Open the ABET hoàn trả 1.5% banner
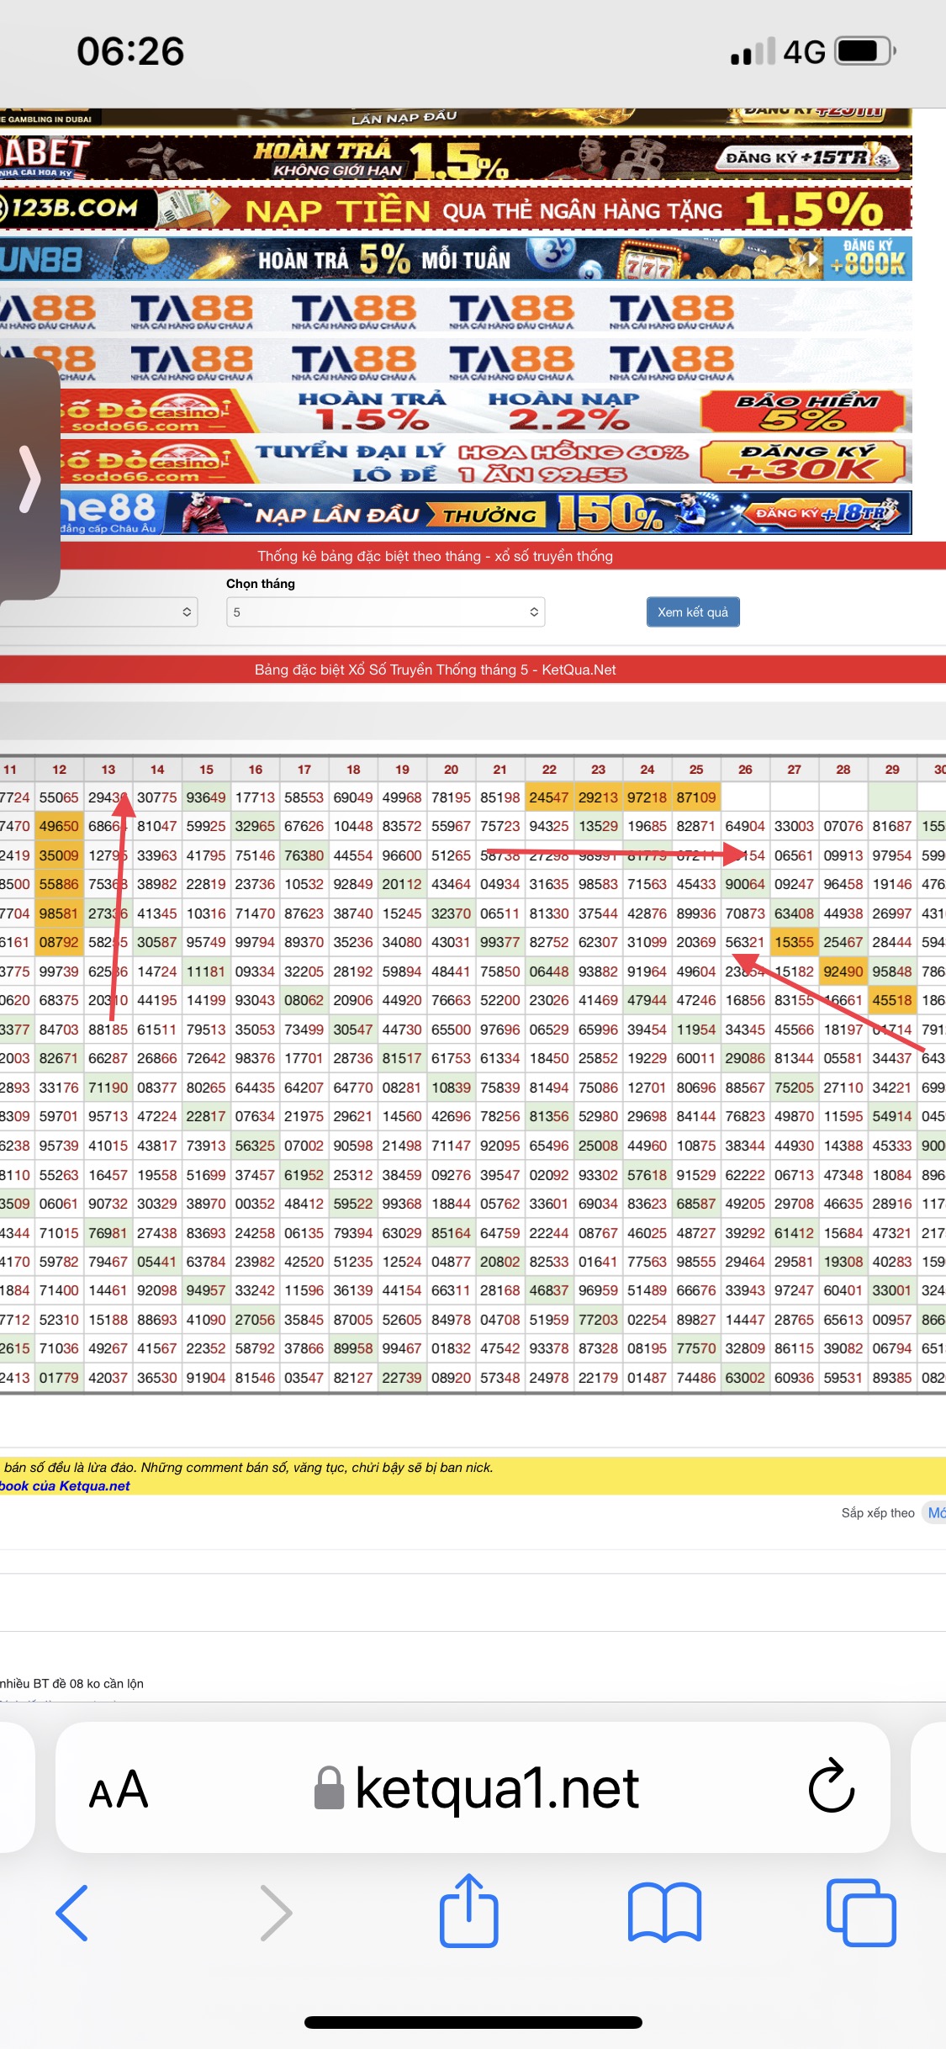Screen dimensions: 946x2049 (x=456, y=158)
